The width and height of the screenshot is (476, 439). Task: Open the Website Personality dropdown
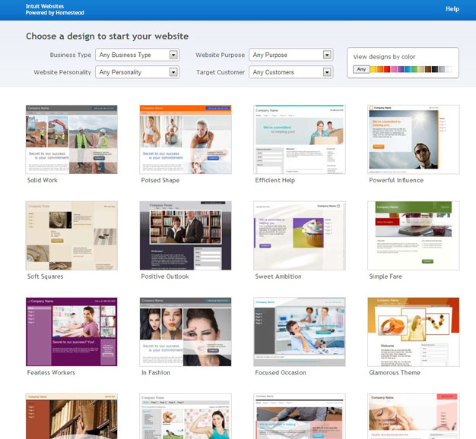click(137, 72)
